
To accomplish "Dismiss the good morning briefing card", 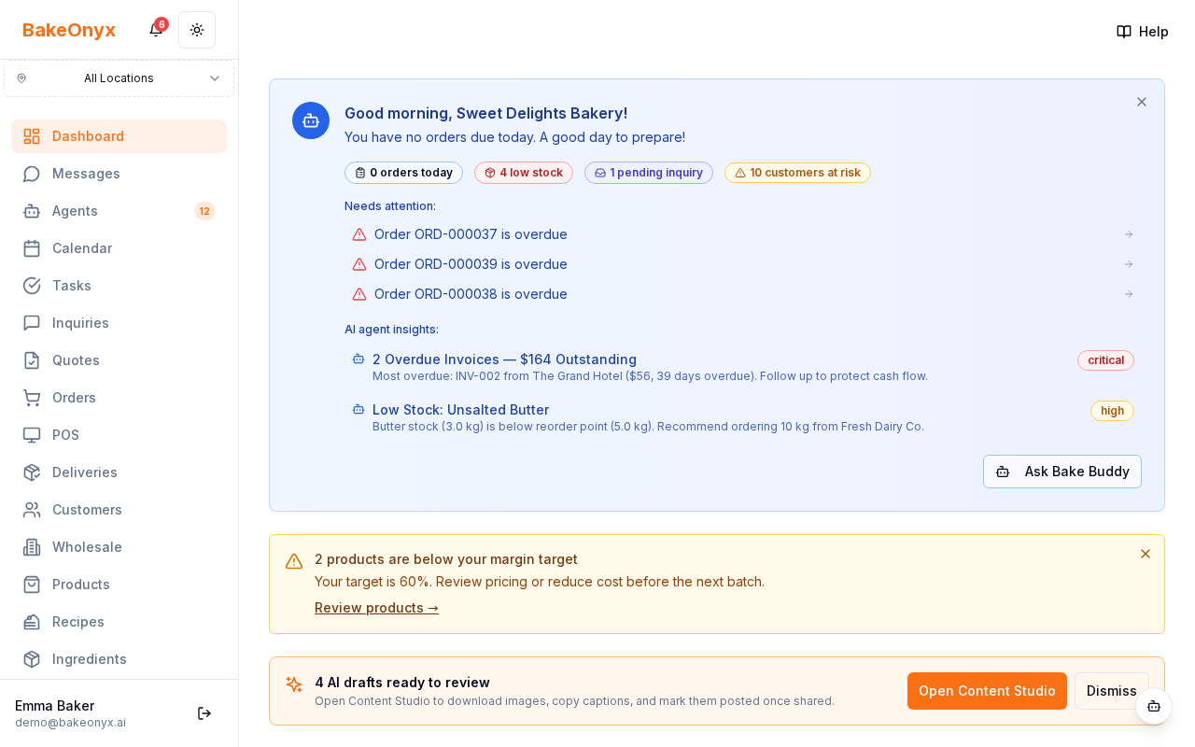I will [1142, 102].
